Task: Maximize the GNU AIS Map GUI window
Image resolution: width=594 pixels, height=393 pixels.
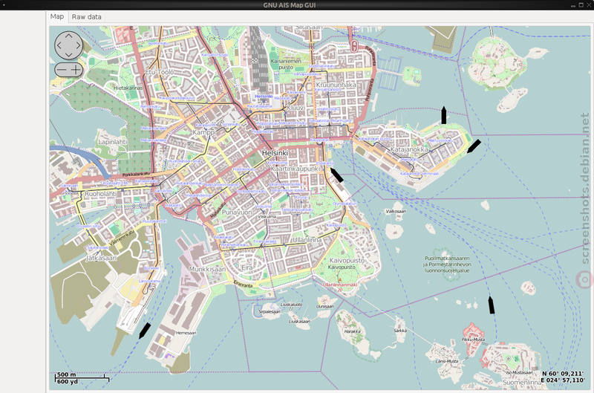Action: pyautogui.click(x=581, y=5)
